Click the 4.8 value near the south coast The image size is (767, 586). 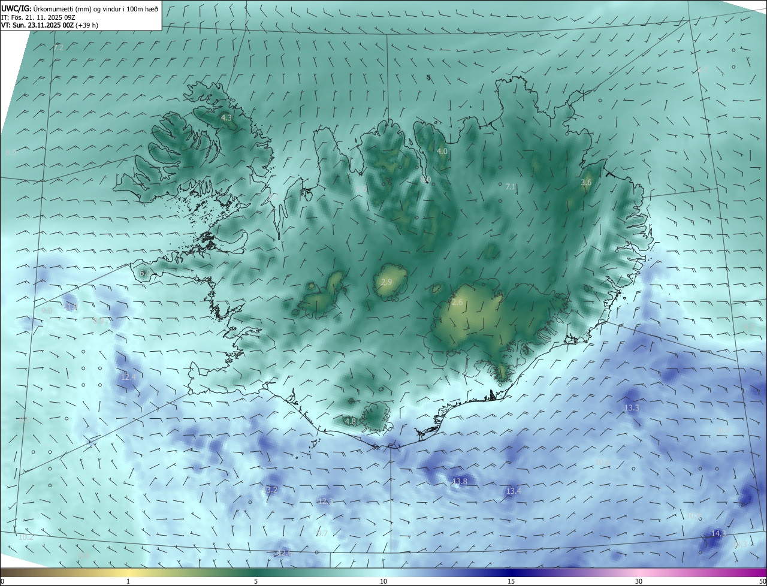(351, 422)
